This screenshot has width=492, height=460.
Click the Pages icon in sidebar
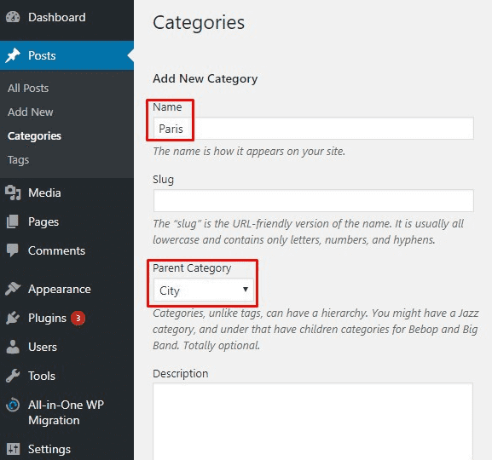13,221
